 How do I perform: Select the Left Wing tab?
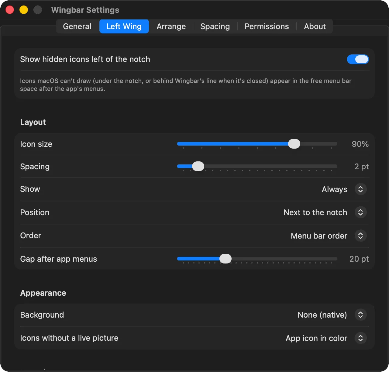coord(124,26)
